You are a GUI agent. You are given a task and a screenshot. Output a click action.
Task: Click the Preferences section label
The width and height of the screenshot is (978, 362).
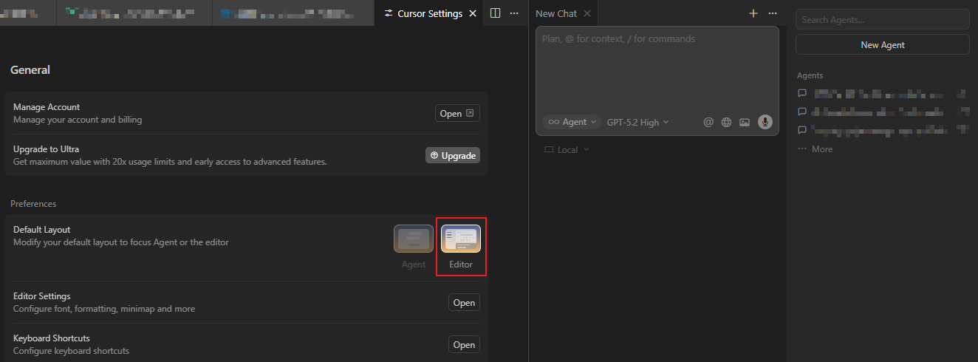(x=33, y=203)
